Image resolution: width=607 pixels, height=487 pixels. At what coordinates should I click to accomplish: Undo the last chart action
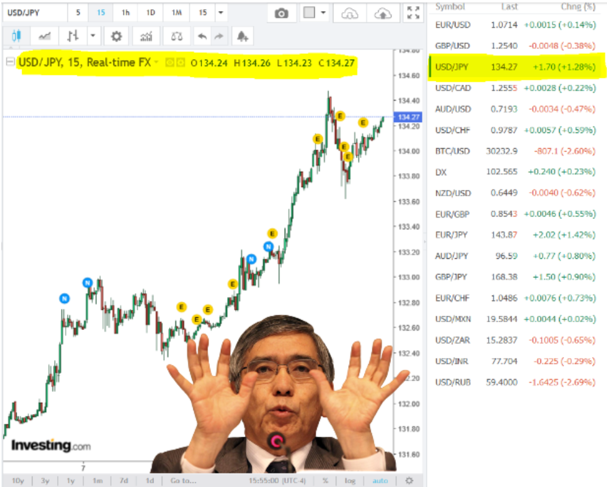coord(202,36)
